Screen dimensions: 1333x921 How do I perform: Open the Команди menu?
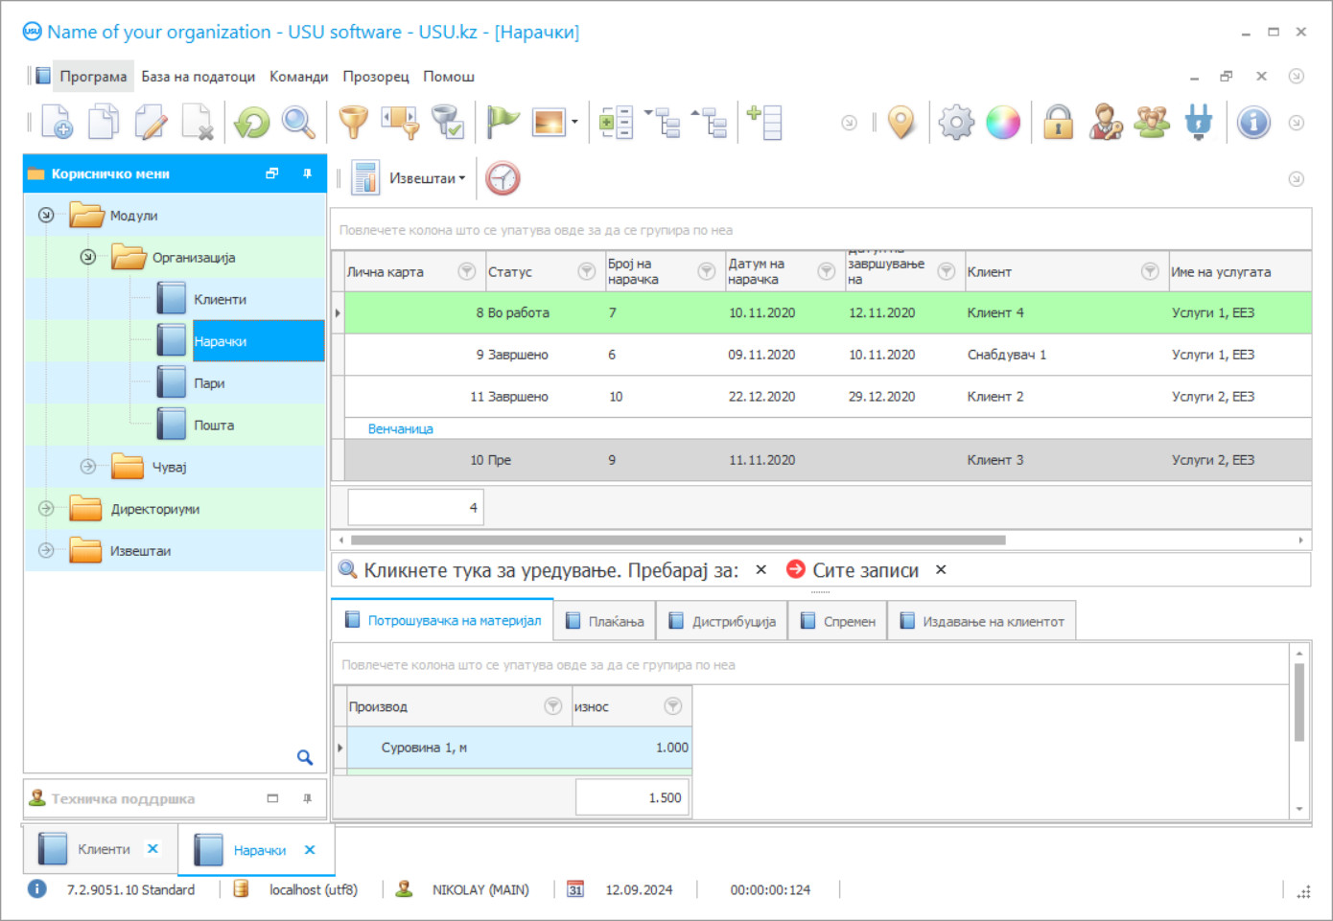click(x=298, y=76)
